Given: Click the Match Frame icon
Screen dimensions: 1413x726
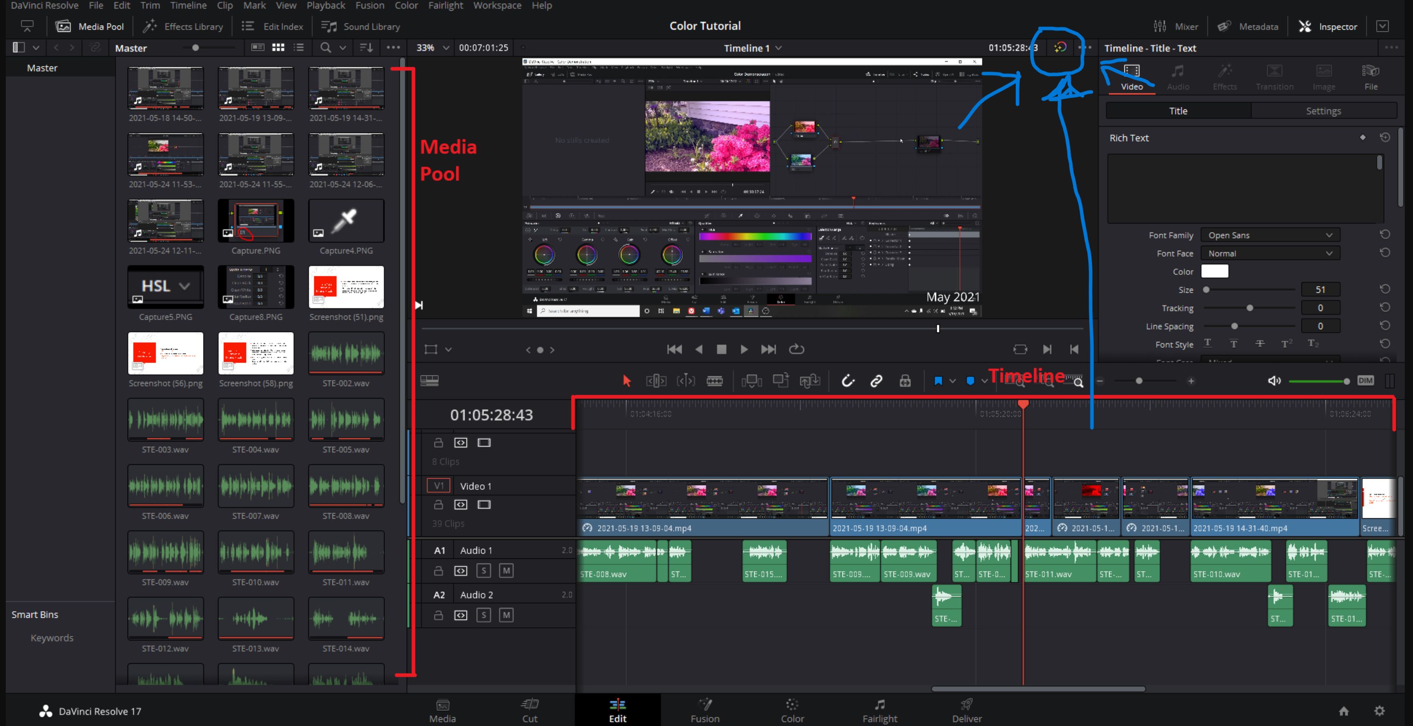Looking at the screenshot, I should pos(1020,349).
